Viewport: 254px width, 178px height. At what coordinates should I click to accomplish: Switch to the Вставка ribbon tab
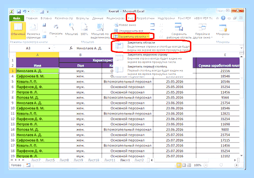46,18
